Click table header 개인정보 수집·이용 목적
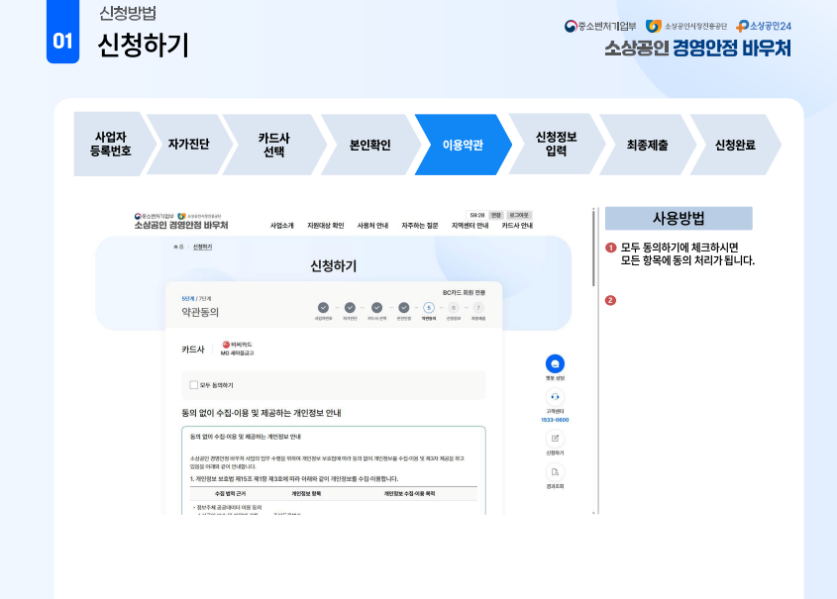 coord(409,494)
